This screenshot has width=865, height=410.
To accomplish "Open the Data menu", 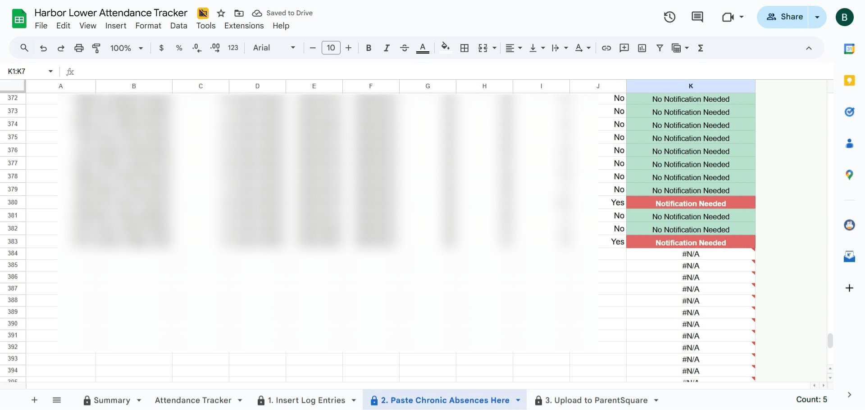I will [x=178, y=26].
